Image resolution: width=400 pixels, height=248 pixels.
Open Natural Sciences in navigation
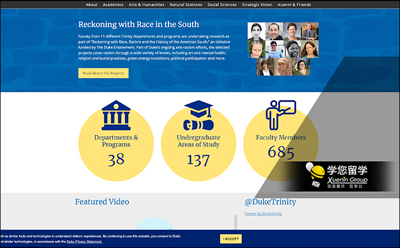coord(186,5)
